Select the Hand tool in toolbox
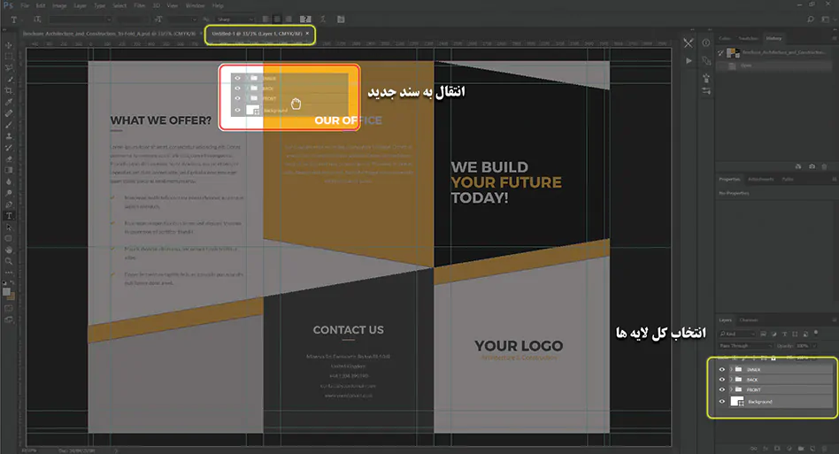This screenshot has width=839, height=454. [x=9, y=250]
